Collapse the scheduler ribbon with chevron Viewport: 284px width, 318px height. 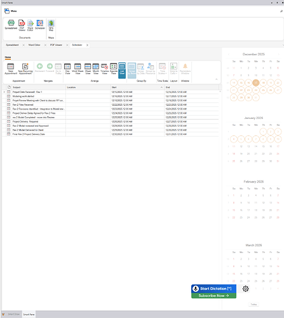point(217,79)
